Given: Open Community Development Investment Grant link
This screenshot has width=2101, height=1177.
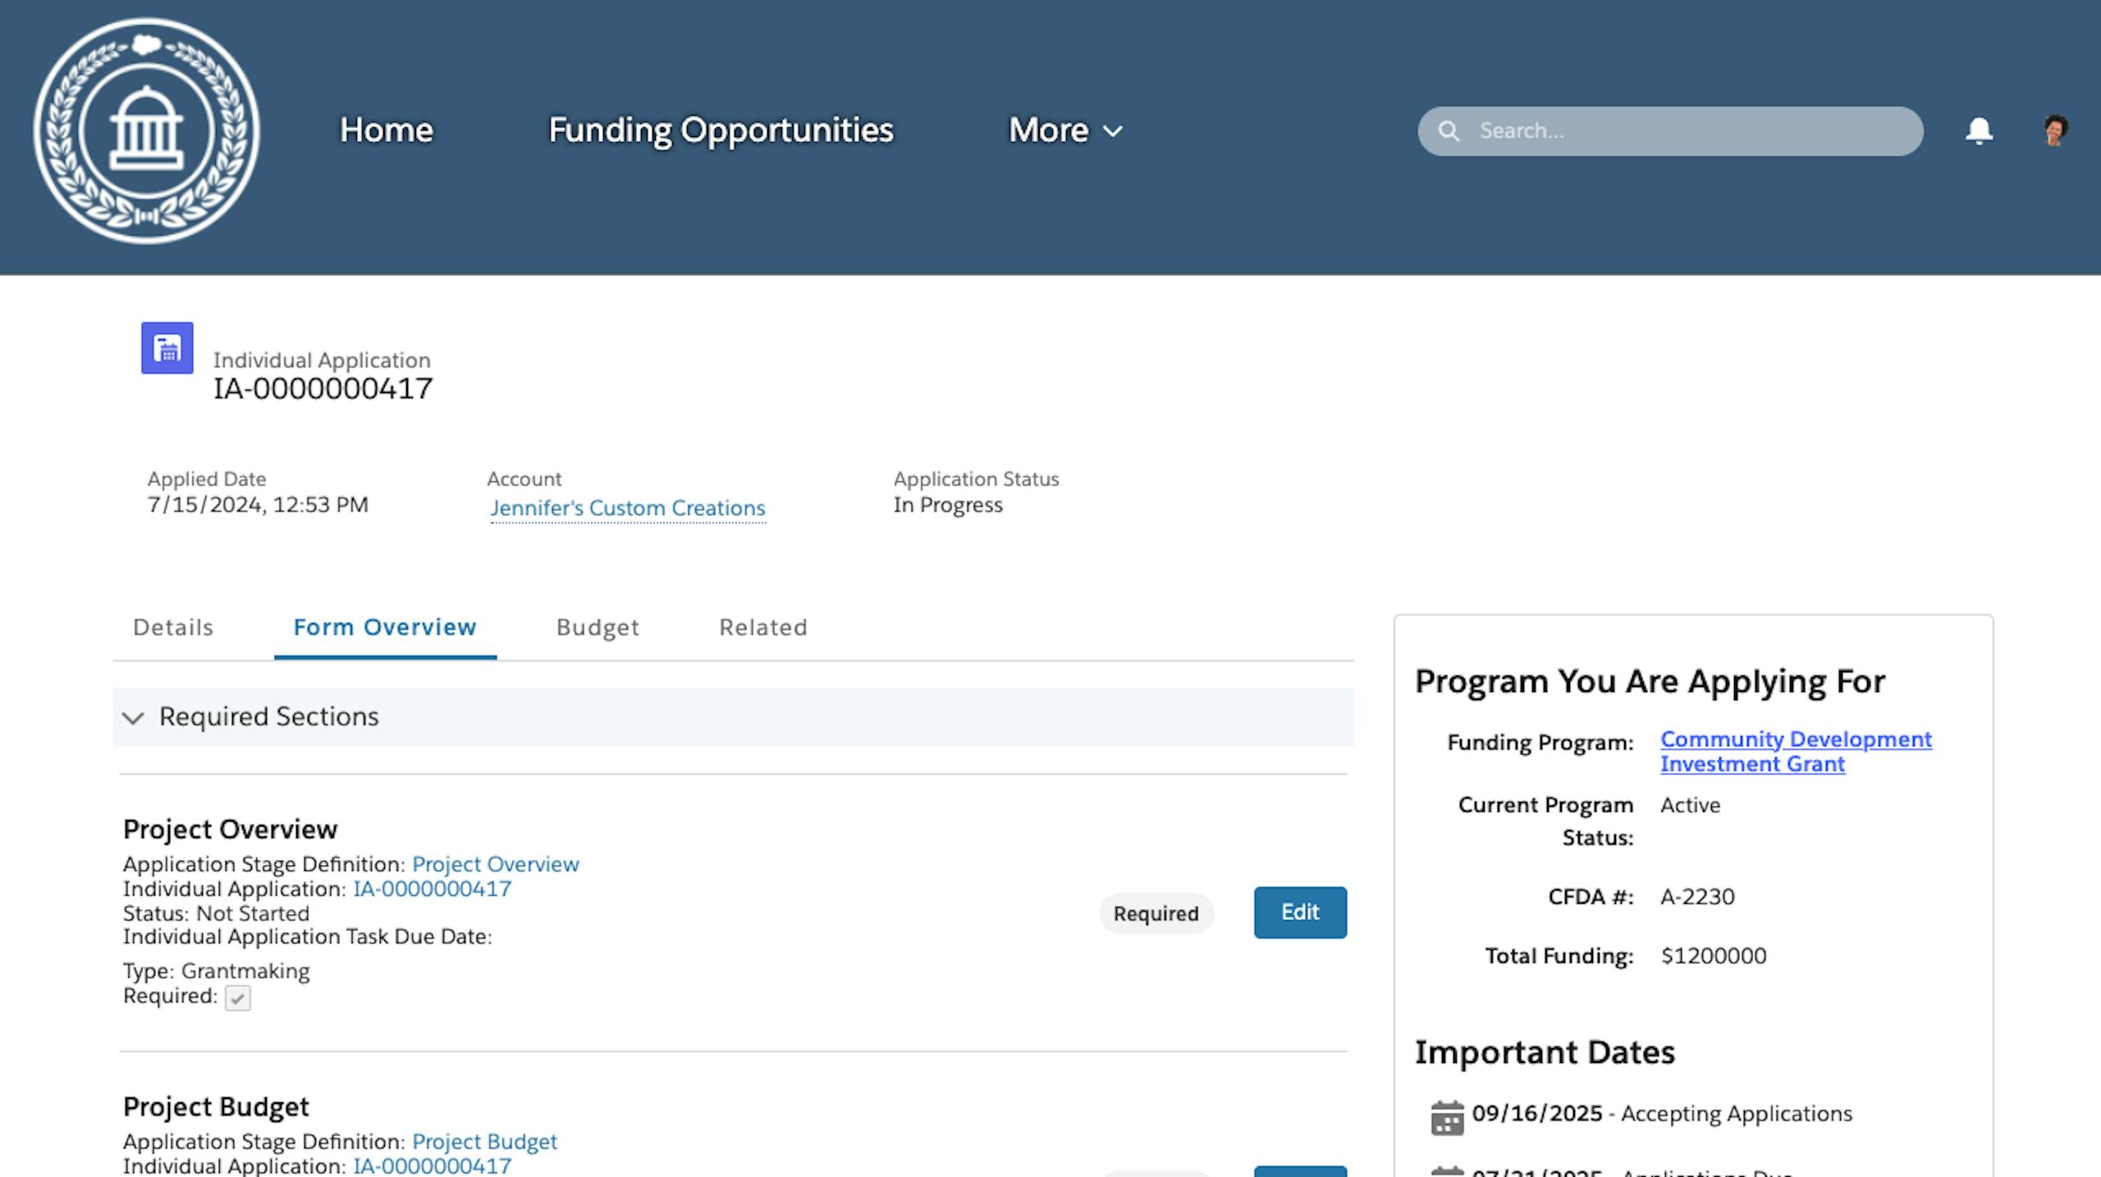Looking at the screenshot, I should [1795, 751].
